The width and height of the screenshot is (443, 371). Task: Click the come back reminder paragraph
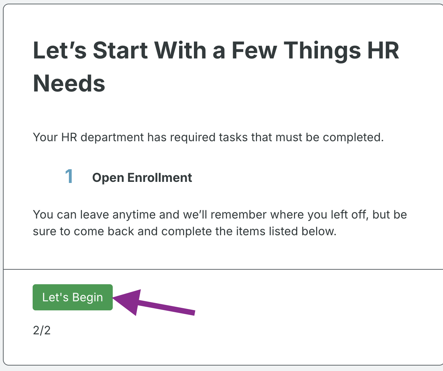click(x=219, y=223)
